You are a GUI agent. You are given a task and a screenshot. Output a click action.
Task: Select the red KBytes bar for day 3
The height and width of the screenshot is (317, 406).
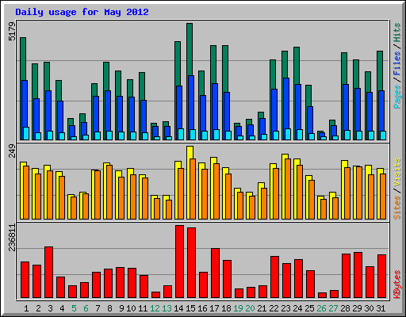tap(48, 273)
